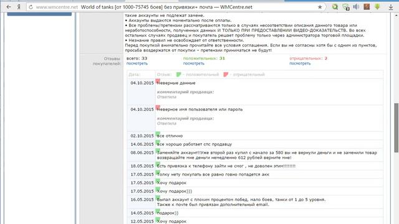Image resolution: width=399 pixels, height=224 pixels.
Task: Click the green positive flag in legend
Action: (179, 75)
